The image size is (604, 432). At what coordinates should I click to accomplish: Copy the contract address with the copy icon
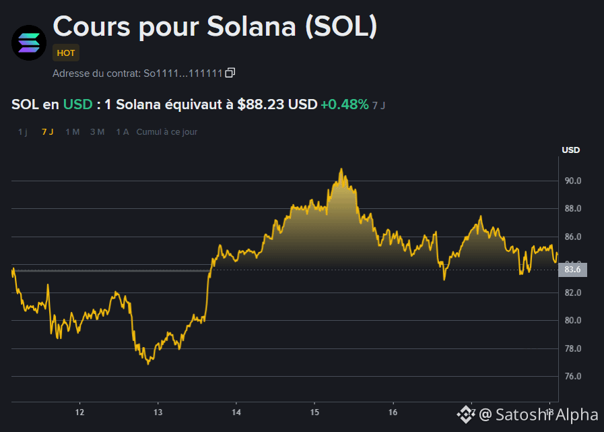click(x=230, y=73)
